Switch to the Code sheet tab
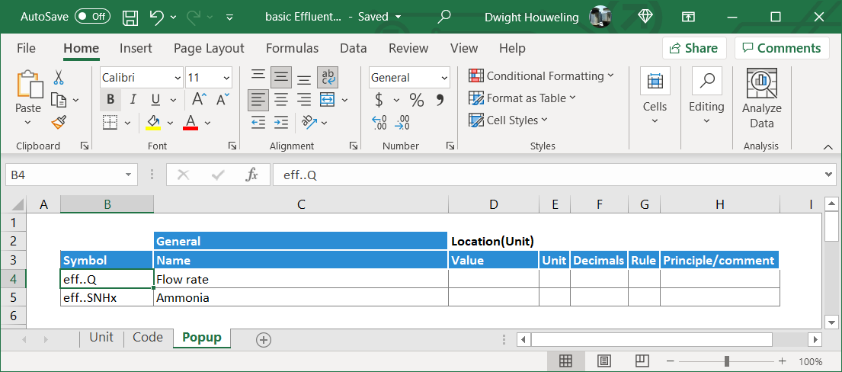Image resolution: width=842 pixels, height=372 pixels. tap(148, 338)
